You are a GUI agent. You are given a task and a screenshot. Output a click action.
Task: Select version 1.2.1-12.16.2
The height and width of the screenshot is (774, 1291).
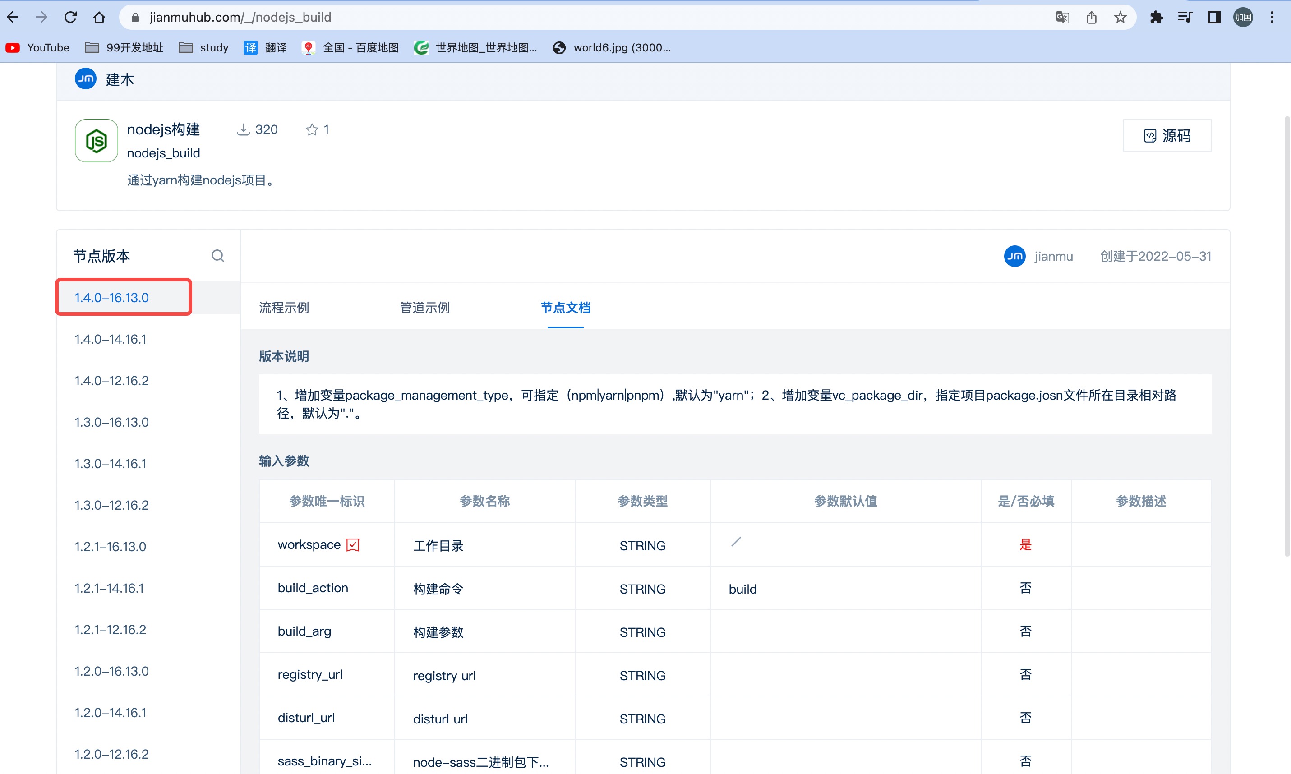pyautogui.click(x=111, y=630)
